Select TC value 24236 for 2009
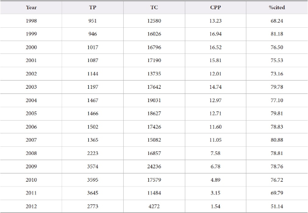This screenshot has width=308, height=213. point(154,167)
